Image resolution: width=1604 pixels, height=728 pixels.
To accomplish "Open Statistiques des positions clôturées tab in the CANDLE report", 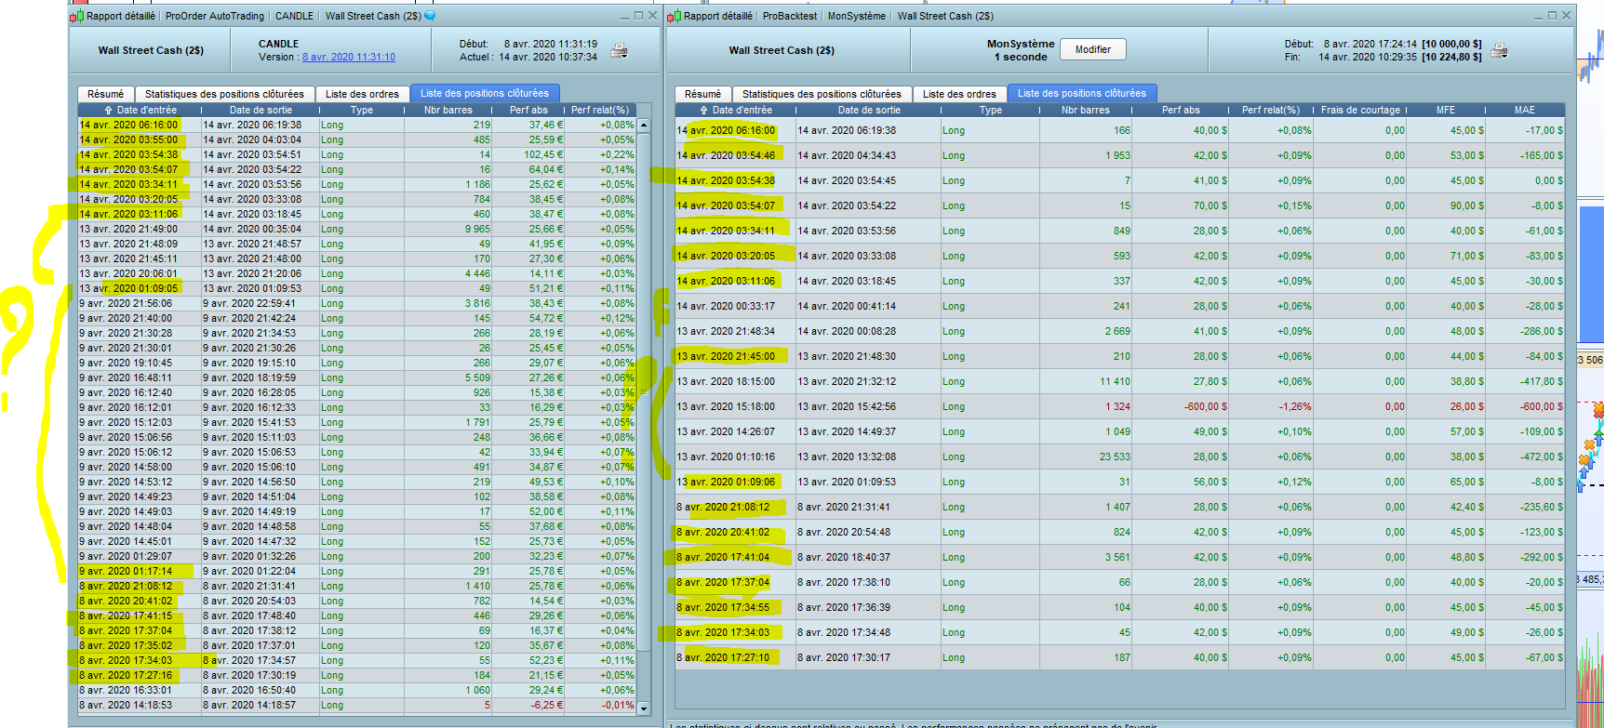I will tap(224, 94).
